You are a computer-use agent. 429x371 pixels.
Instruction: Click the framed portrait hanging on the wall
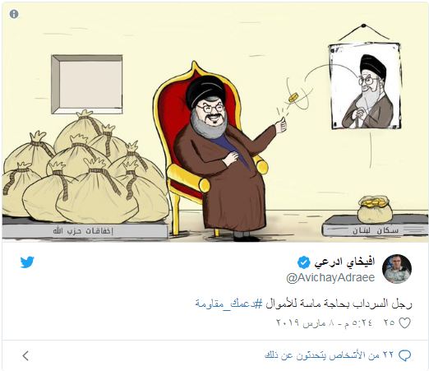365,86
